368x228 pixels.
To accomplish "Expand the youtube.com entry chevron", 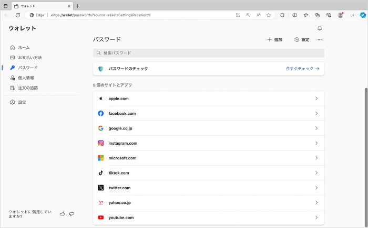I will click(x=316, y=218).
